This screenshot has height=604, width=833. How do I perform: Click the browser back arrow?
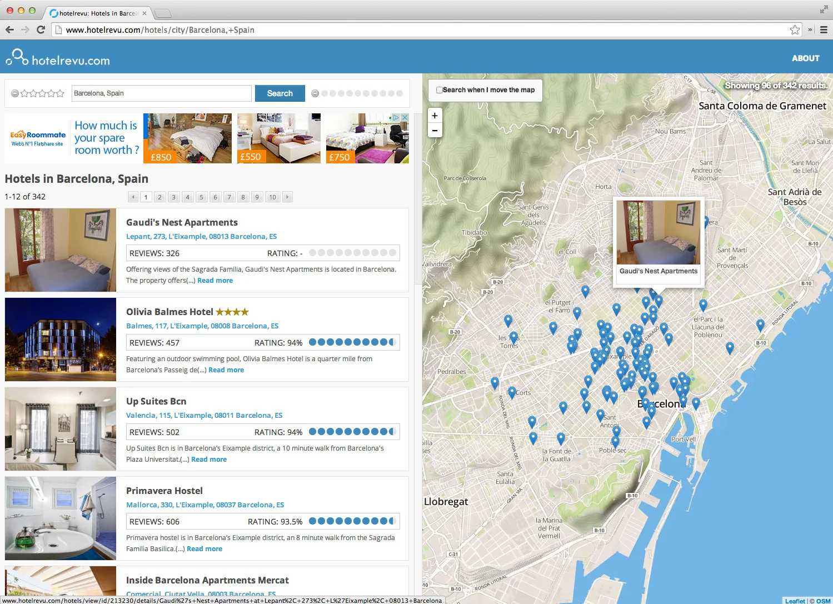9,29
